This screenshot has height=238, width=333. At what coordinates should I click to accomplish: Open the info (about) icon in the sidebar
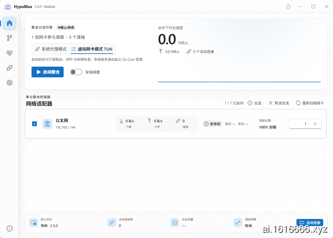pyautogui.click(x=10, y=228)
